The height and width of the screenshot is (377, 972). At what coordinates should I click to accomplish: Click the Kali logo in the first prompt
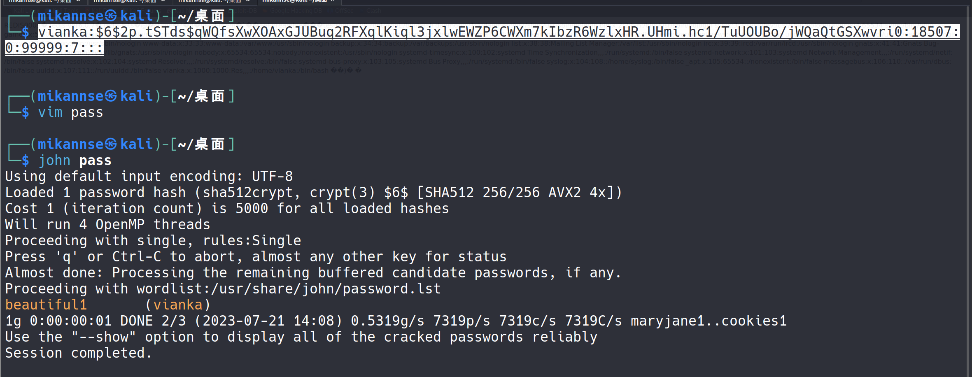(x=111, y=16)
